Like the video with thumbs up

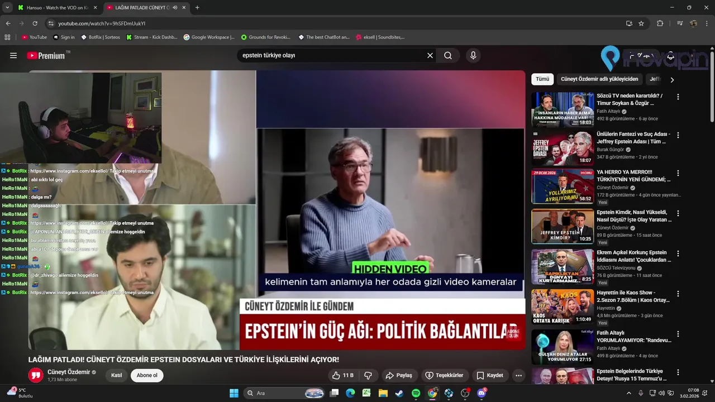pos(343,375)
